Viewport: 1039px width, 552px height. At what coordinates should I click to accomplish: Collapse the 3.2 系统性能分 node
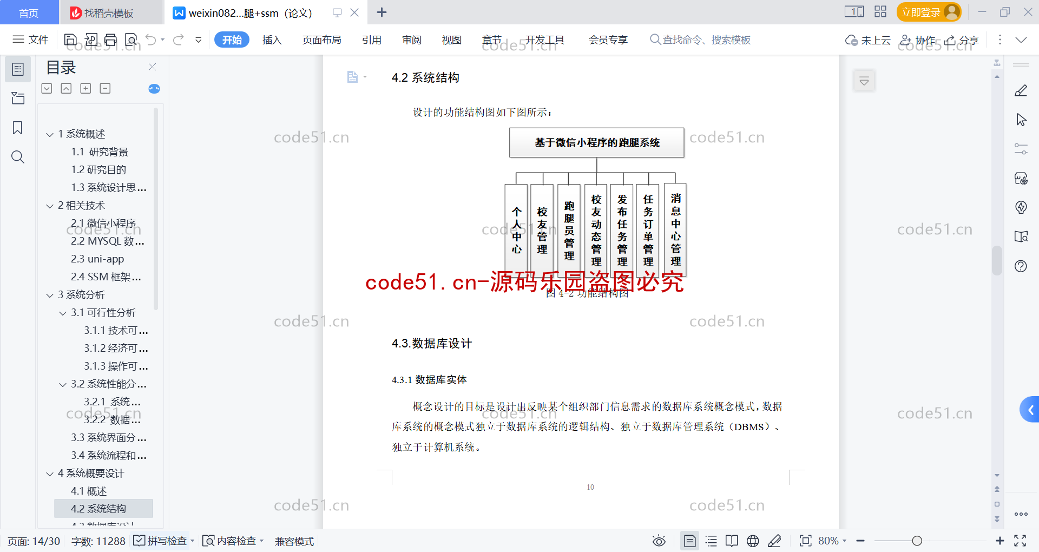pos(63,384)
